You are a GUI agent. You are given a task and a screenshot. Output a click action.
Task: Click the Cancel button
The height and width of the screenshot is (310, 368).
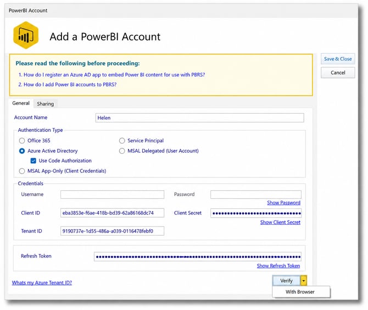[x=338, y=73]
